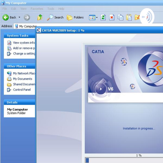Click the My Network Places icon
The height and width of the screenshot is (163, 163).
pos(9,73)
